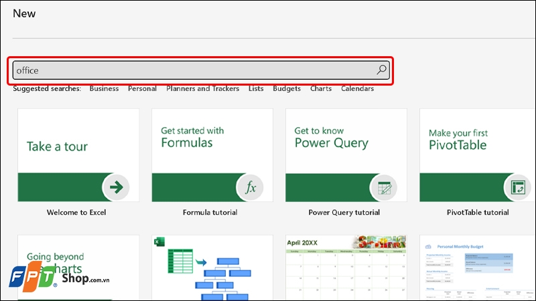The width and height of the screenshot is (536, 301).
Task: Click the table-edit icon on Power Query tutorial
Action: point(383,187)
